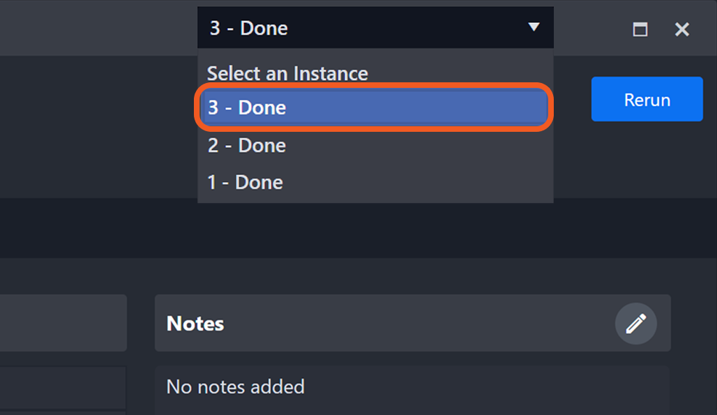Click the empty card left of Notes header
The height and width of the screenshot is (415, 717).
[63, 323]
